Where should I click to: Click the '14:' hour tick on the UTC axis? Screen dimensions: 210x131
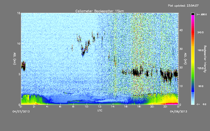(x=113, y=107)
